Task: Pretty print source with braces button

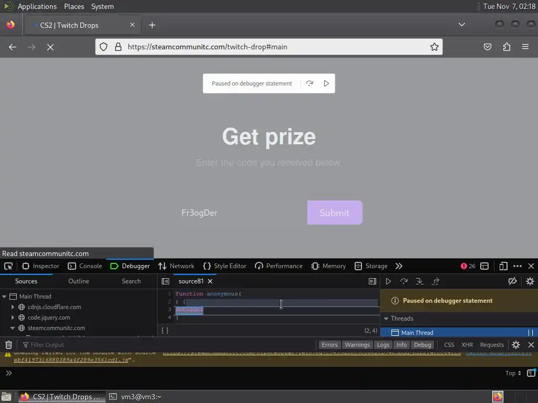Action: click(x=165, y=331)
